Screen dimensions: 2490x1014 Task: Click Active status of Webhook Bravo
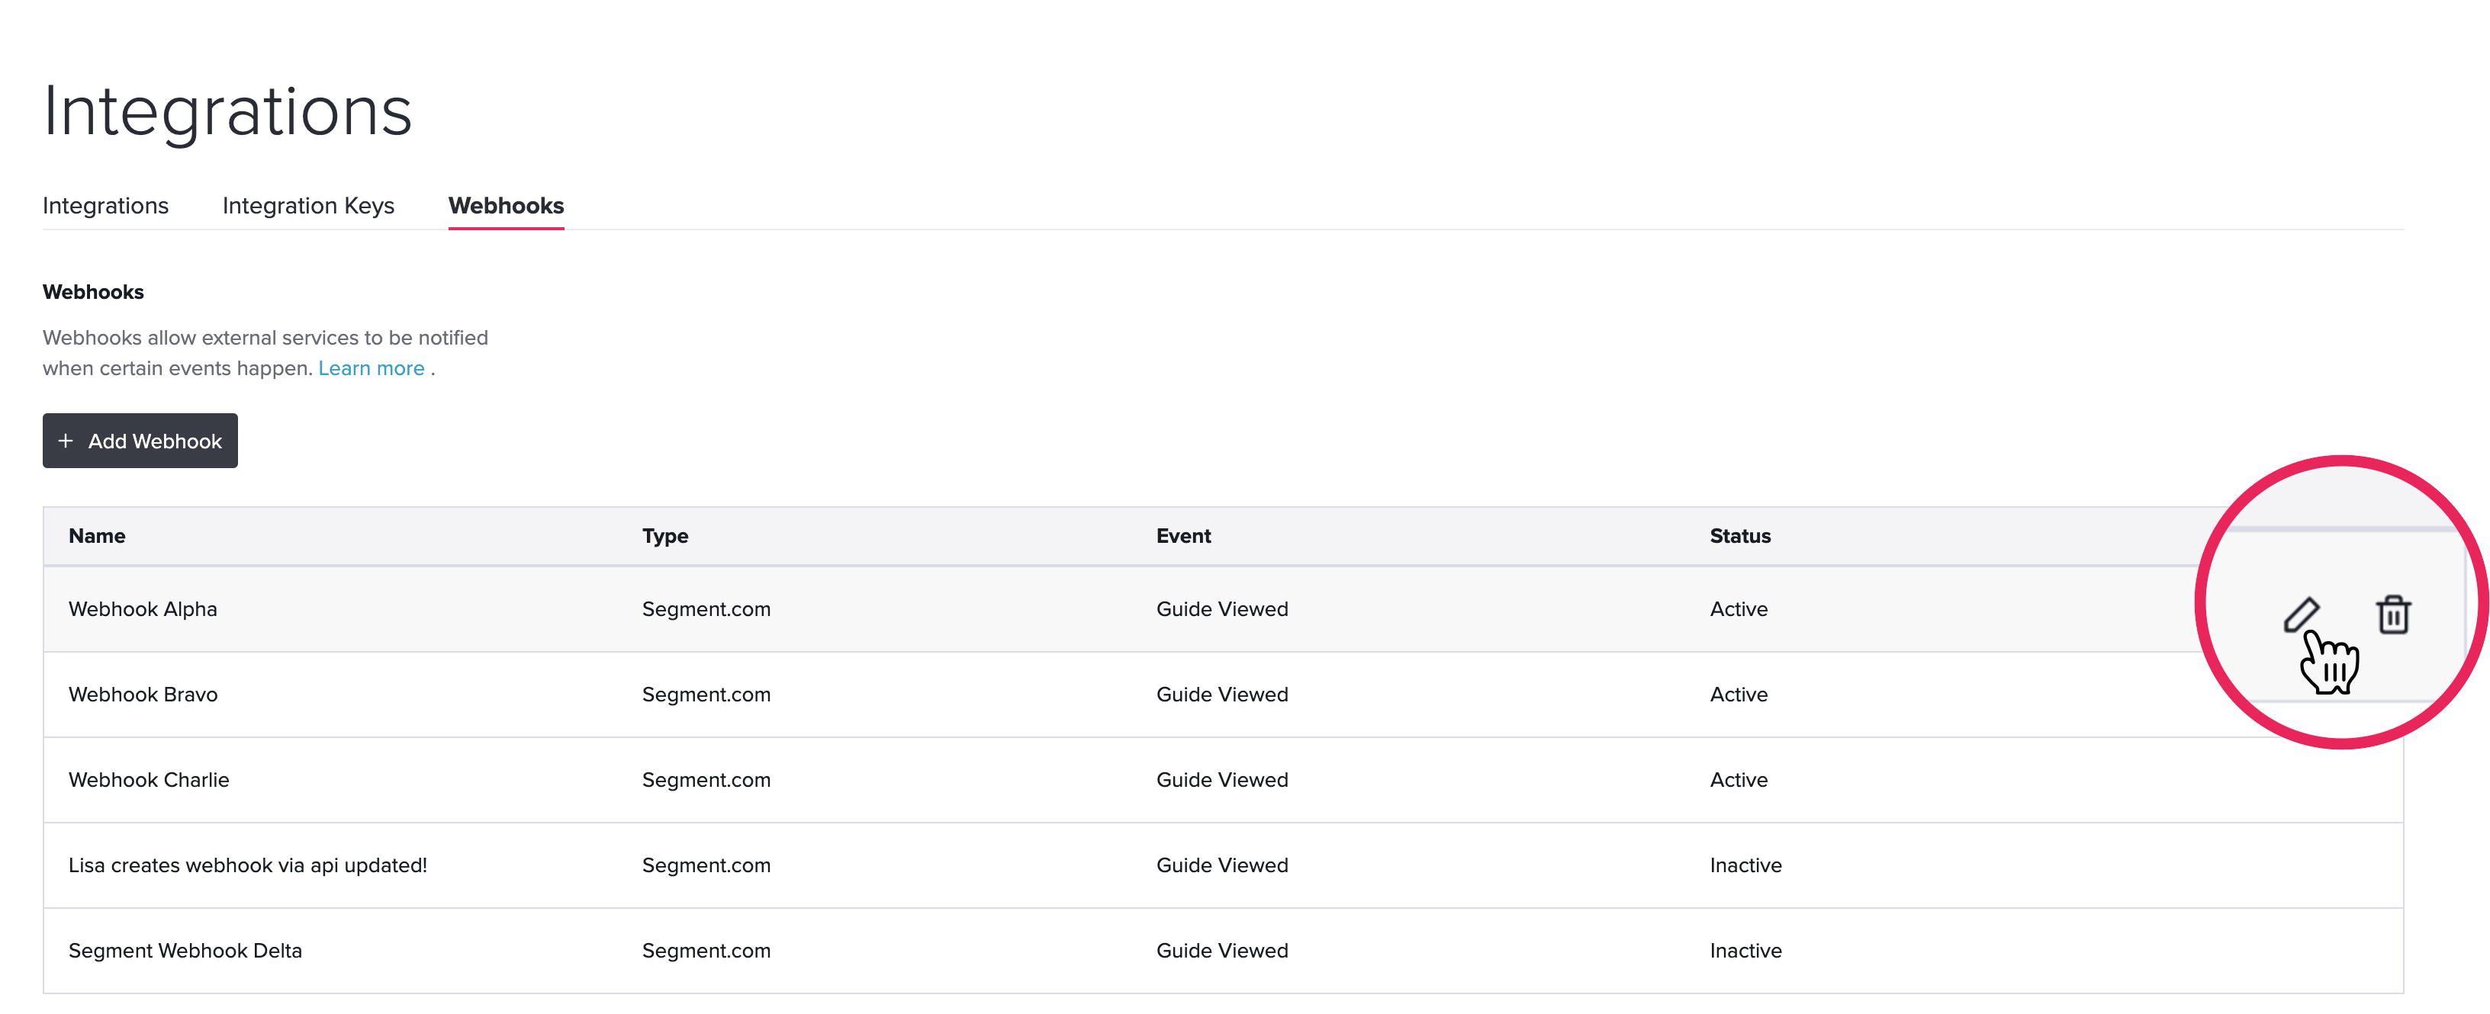[1738, 695]
